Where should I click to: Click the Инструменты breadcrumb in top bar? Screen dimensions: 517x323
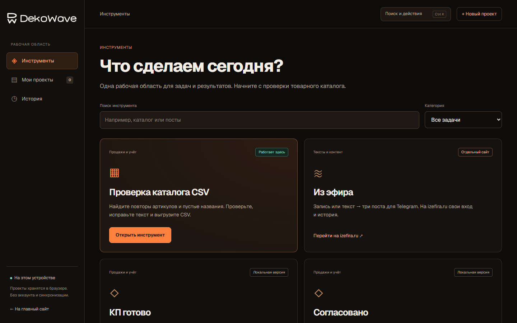click(115, 14)
